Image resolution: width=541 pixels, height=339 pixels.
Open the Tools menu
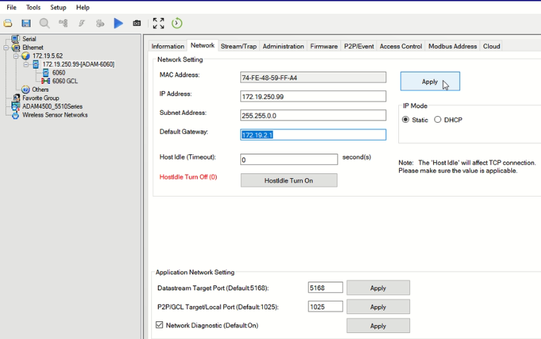click(33, 7)
